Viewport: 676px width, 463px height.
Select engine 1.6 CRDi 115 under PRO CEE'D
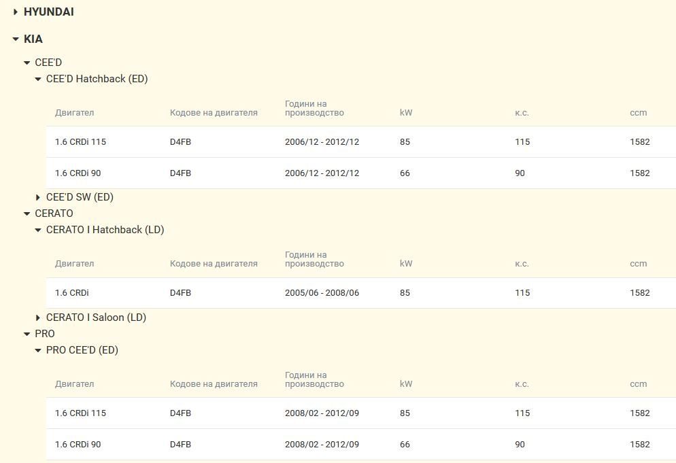coord(80,413)
